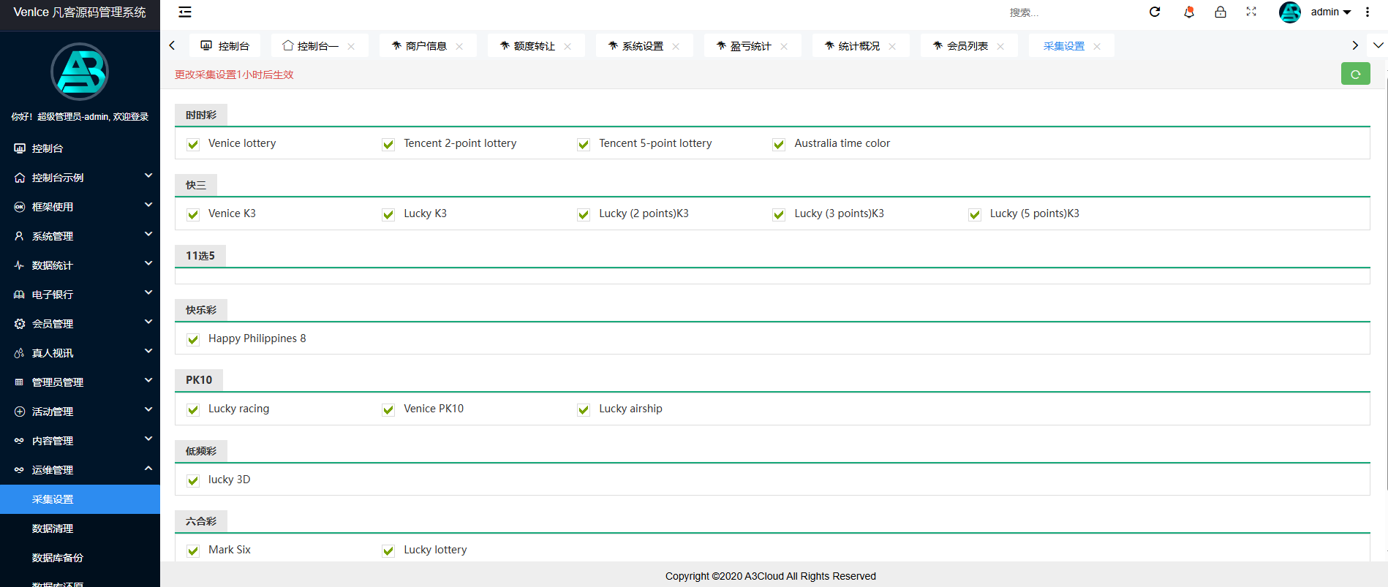The height and width of the screenshot is (587, 1388).
Task: Click the refresh icon in top header
Action: tap(1155, 12)
